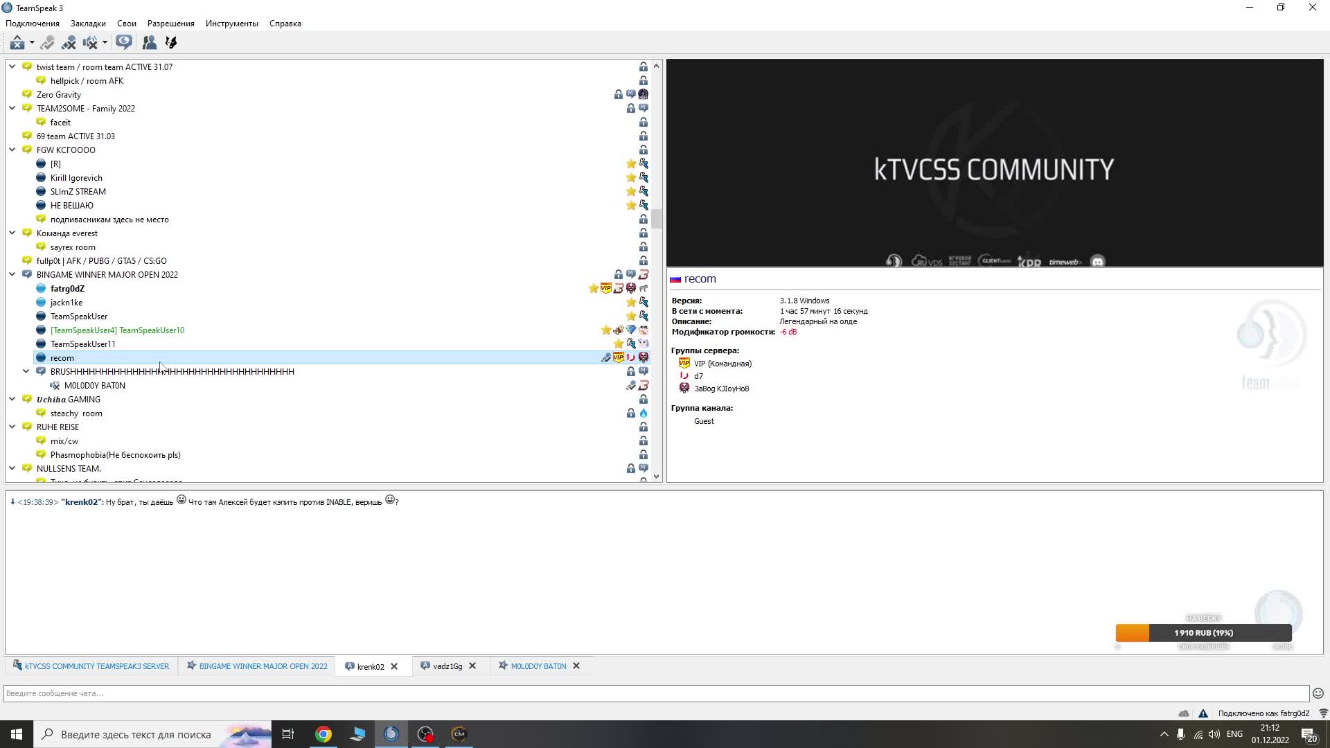
Task: Toggle Away status in the toolbar
Action: [x=17, y=43]
